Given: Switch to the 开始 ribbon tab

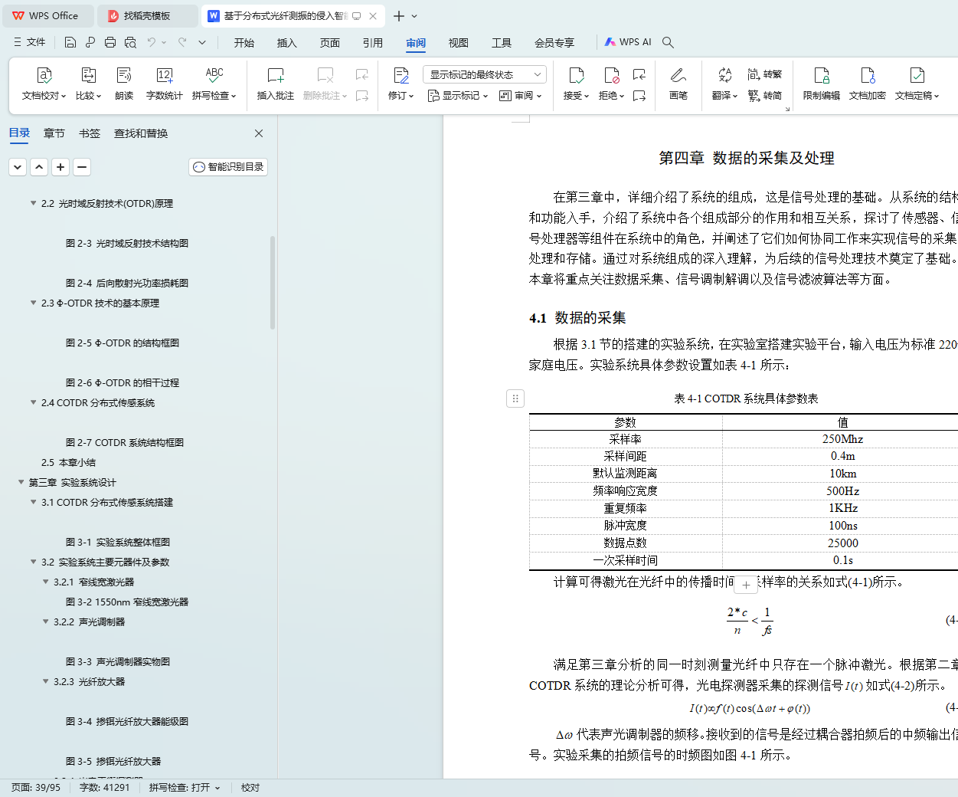Looking at the screenshot, I should [244, 43].
